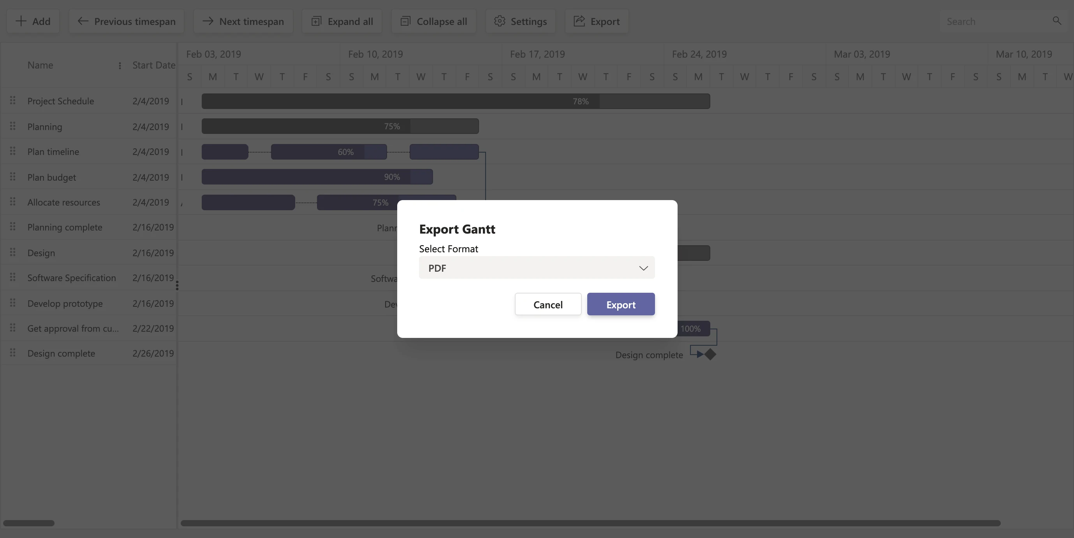
Task: Click the Collapse all icon
Action: [x=405, y=21]
